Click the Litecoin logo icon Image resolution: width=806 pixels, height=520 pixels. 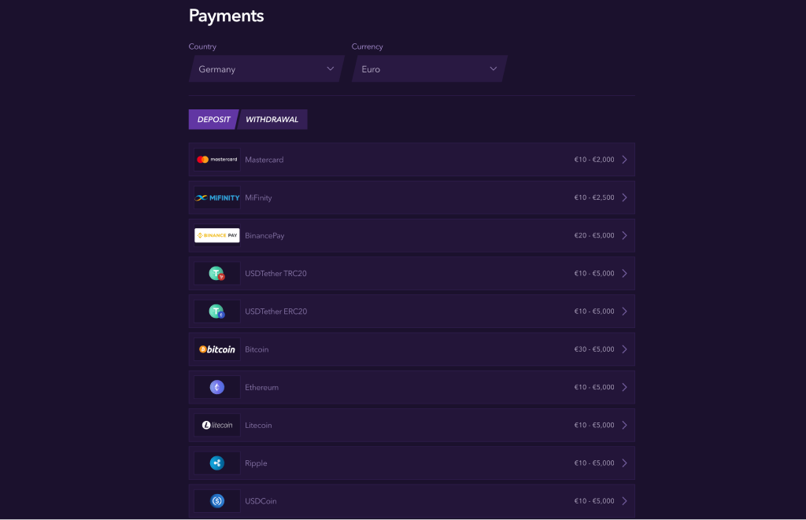pos(216,425)
